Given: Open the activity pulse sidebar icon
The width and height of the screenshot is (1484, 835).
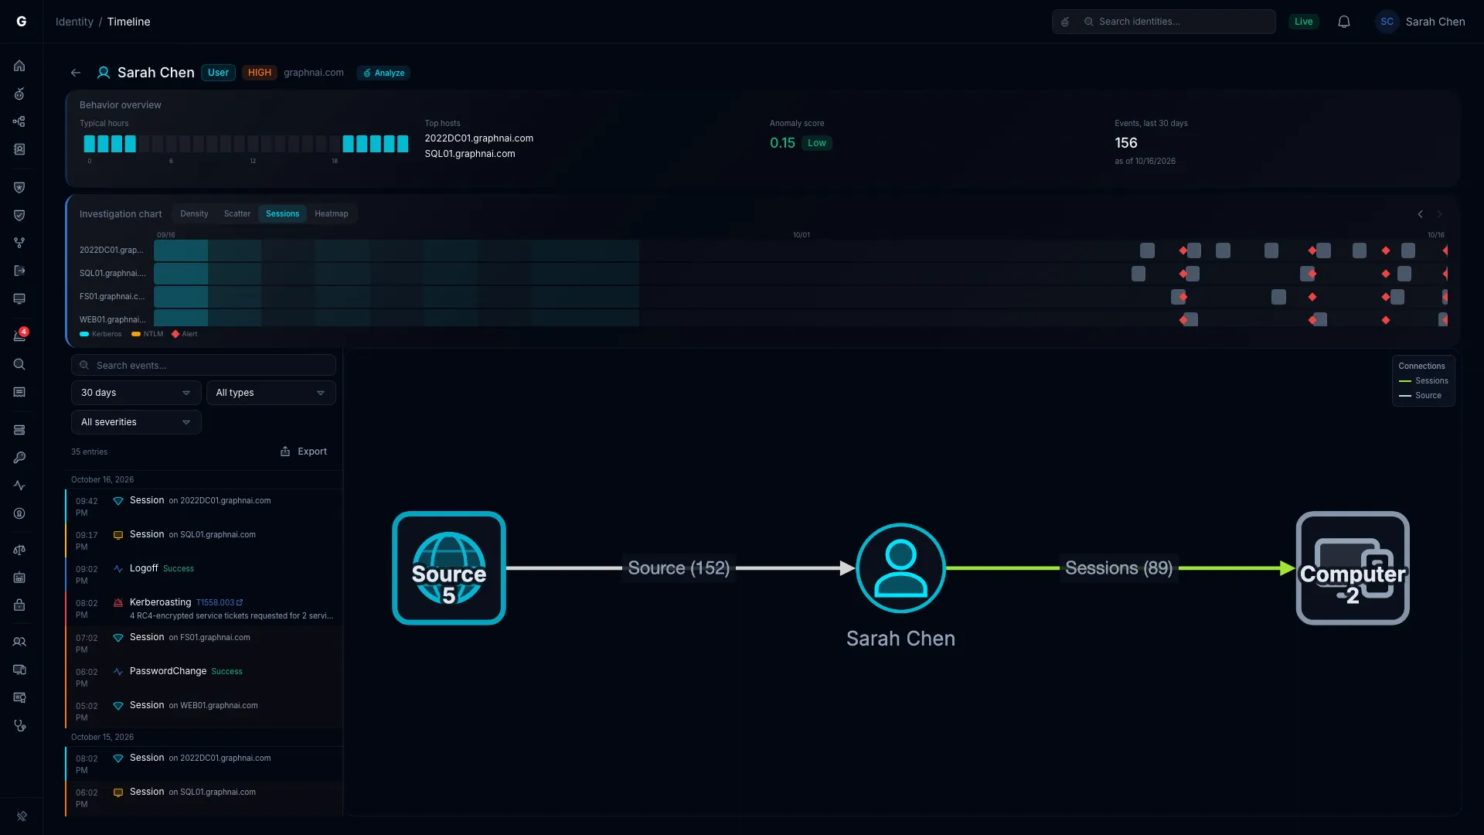Looking at the screenshot, I should pos(19,486).
